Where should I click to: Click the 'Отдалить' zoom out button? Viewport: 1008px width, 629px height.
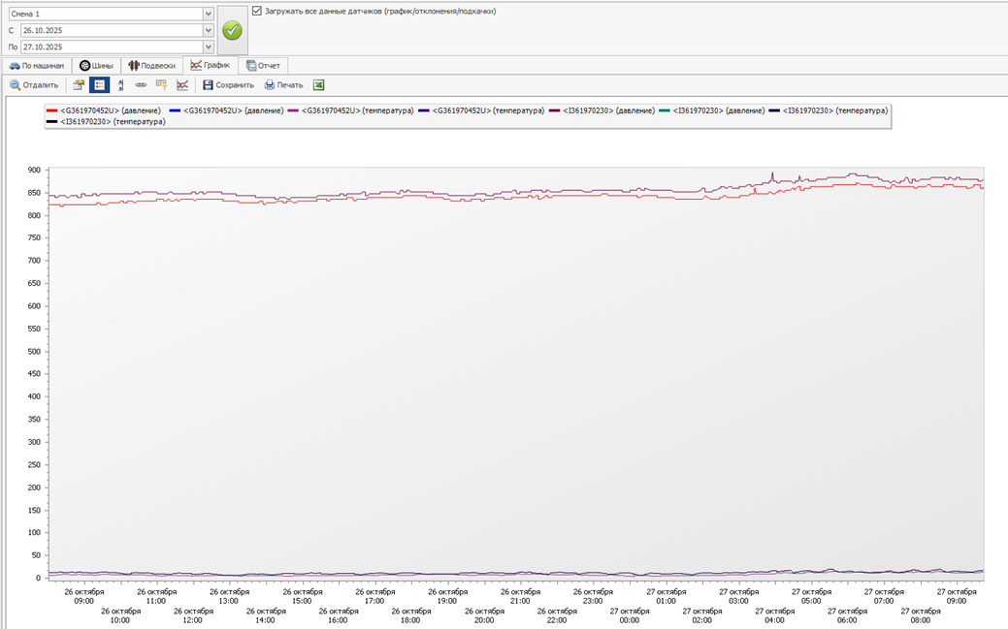(x=34, y=85)
